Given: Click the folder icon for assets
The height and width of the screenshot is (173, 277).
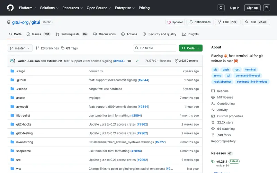Looking at the screenshot, I should point(12,98).
